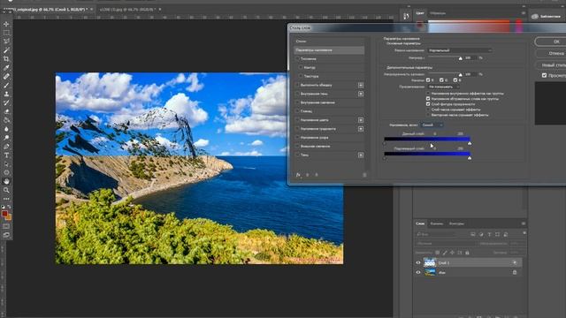This screenshot has width=566, height=318.
Task: Open the Layers panel options menu icon
Action: pyautogui.click(x=523, y=223)
